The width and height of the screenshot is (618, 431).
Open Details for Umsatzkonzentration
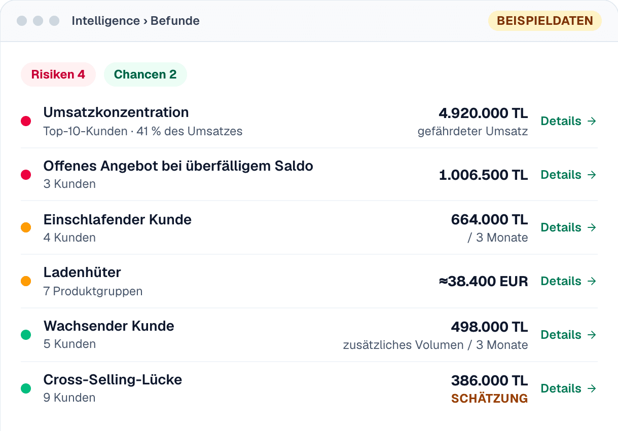(x=569, y=121)
